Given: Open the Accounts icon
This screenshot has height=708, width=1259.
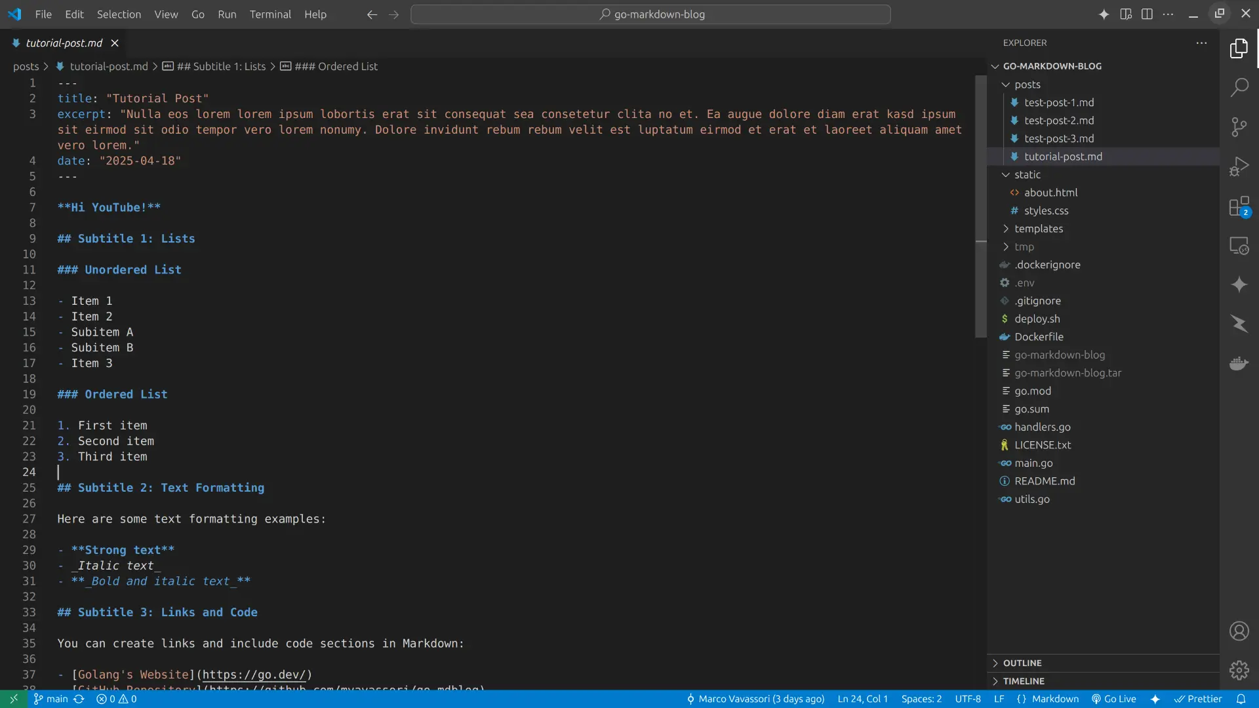Looking at the screenshot, I should (x=1239, y=631).
